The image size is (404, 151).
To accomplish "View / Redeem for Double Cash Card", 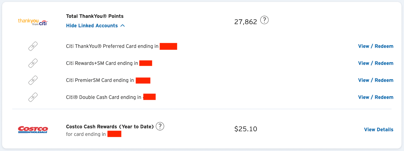I will [375, 97].
